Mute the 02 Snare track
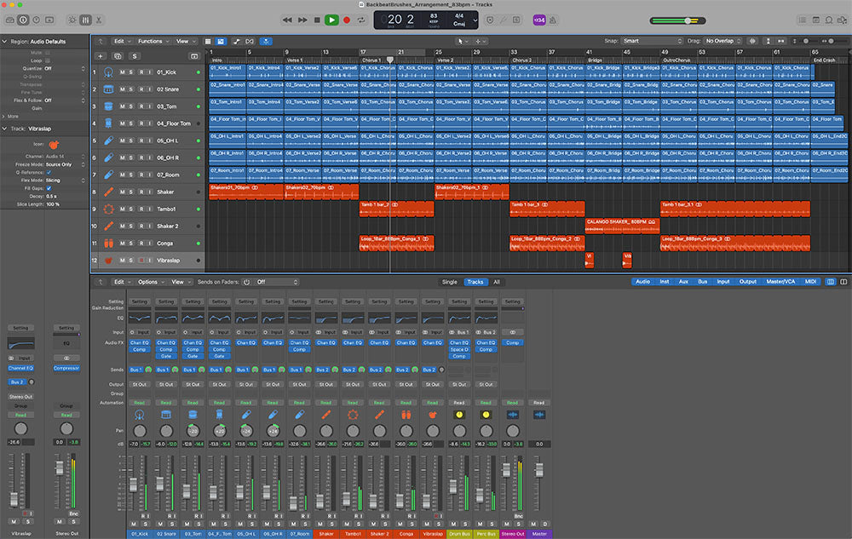This screenshot has width=852, height=539. pos(122,89)
